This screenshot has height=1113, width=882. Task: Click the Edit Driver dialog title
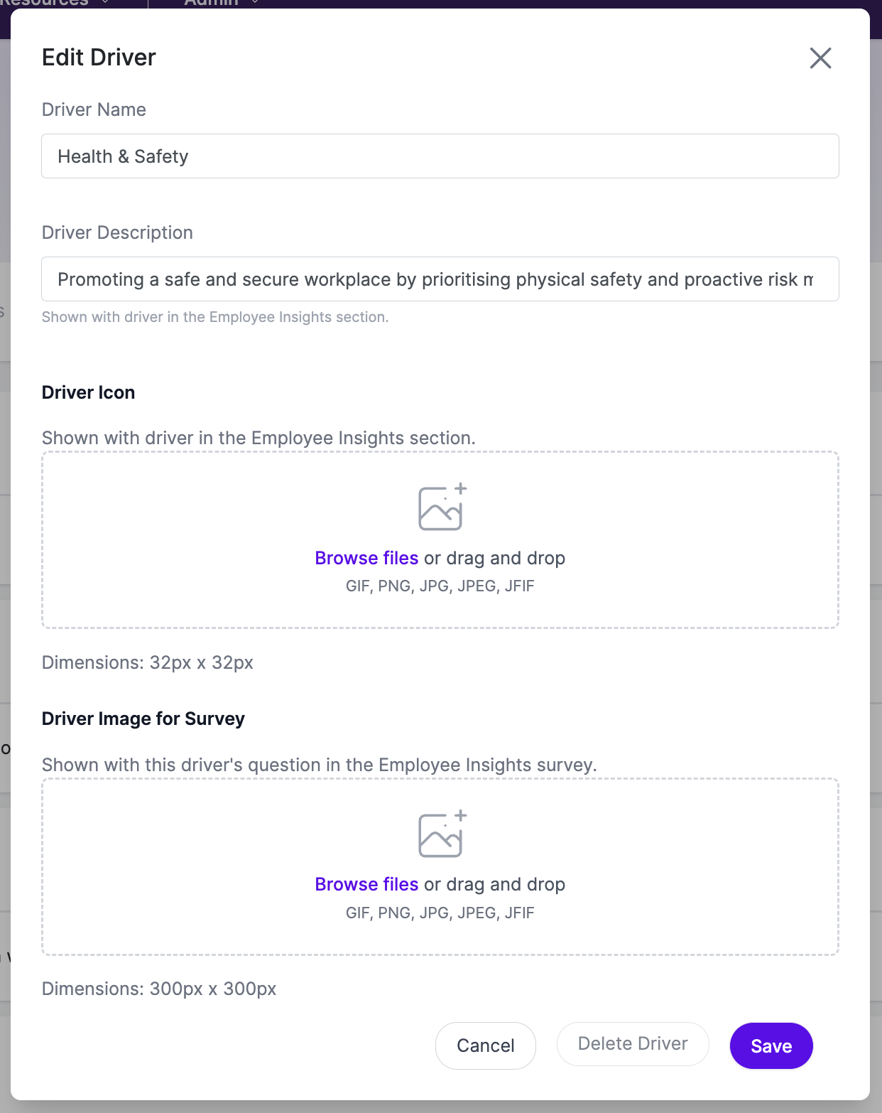coord(99,58)
